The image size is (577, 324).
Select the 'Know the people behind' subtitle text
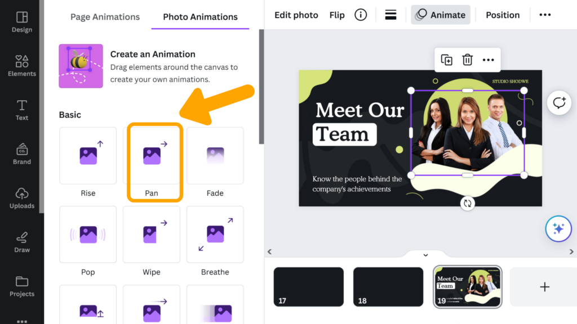[357, 184]
